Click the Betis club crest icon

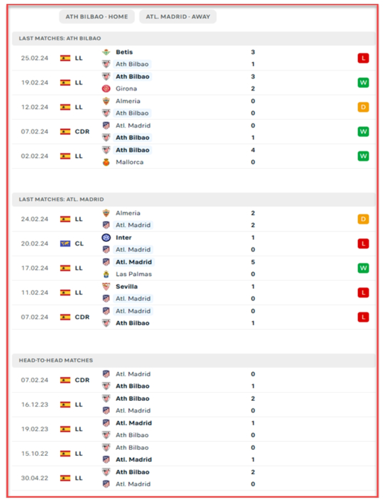point(106,52)
